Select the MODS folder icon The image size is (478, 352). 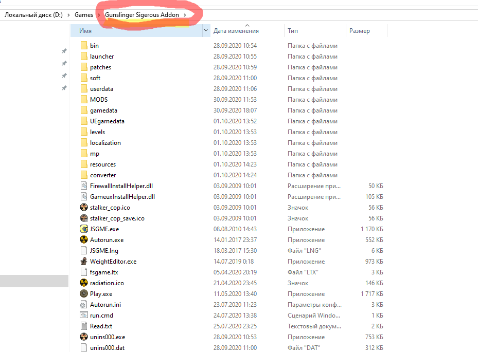coord(84,100)
